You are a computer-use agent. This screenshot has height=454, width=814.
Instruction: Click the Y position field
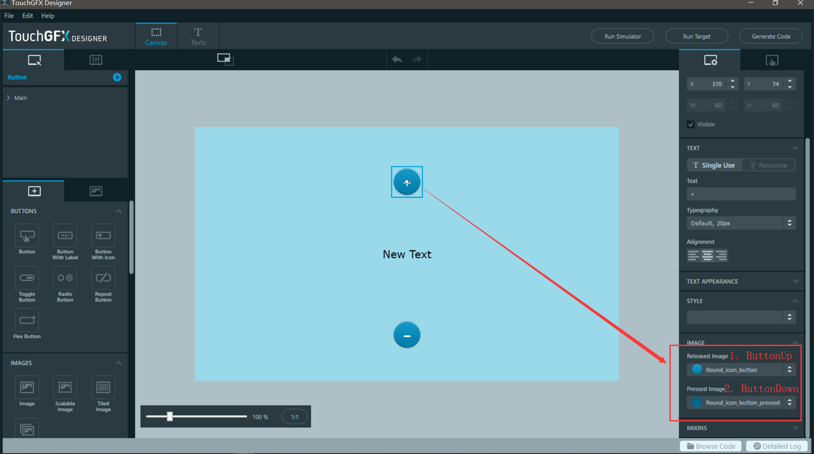[764, 84]
